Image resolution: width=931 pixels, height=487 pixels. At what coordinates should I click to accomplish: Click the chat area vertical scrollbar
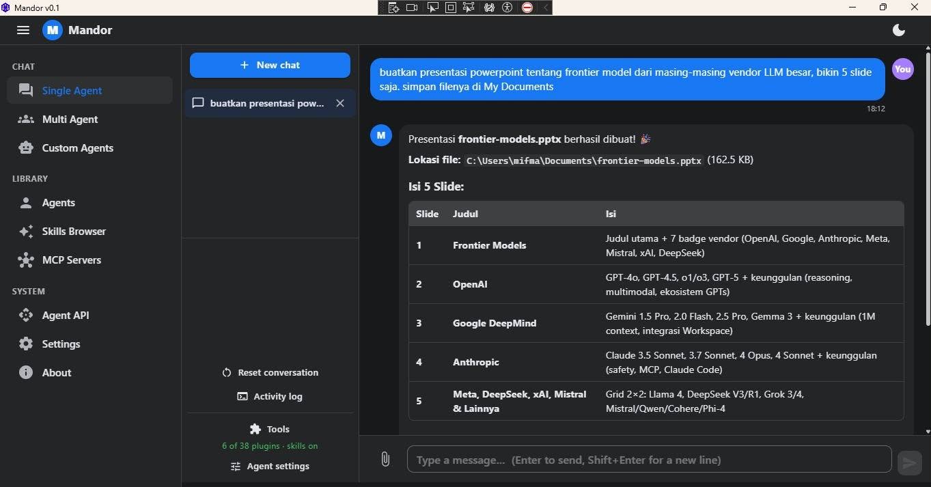point(927,188)
